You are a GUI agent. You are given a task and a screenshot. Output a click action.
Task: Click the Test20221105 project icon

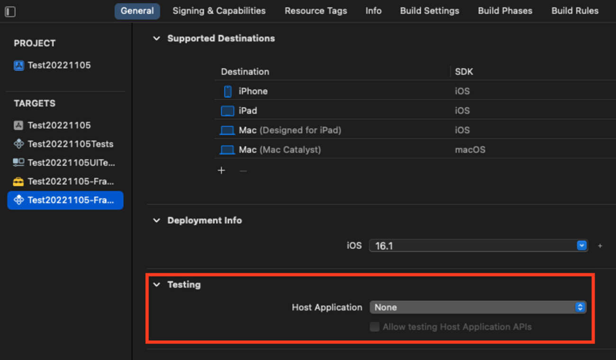[x=18, y=65]
